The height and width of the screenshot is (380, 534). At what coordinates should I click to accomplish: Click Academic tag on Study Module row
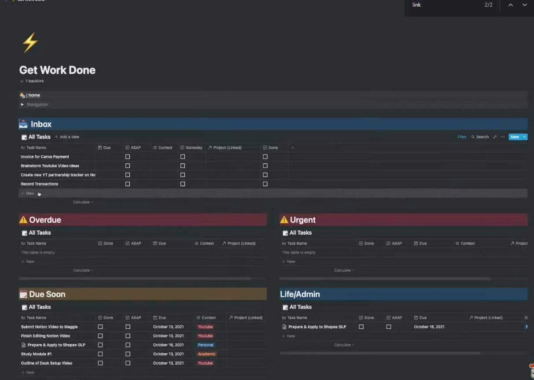pyautogui.click(x=207, y=354)
